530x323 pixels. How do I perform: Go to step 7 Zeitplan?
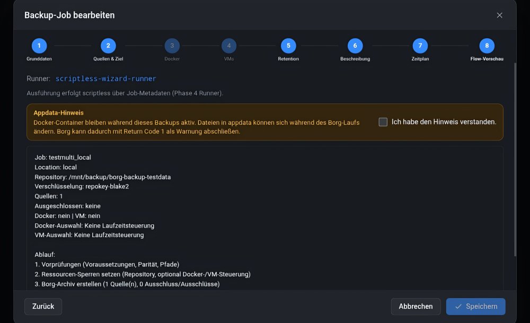click(420, 46)
